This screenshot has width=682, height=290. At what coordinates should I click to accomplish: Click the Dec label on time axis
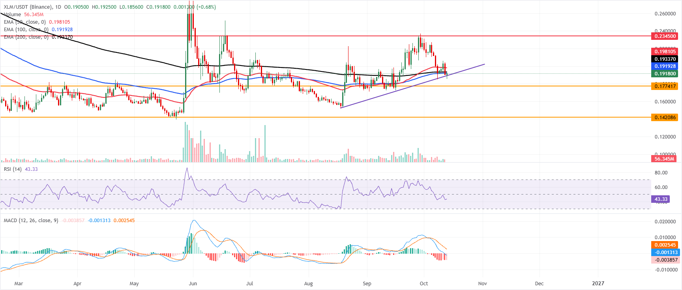point(539,284)
